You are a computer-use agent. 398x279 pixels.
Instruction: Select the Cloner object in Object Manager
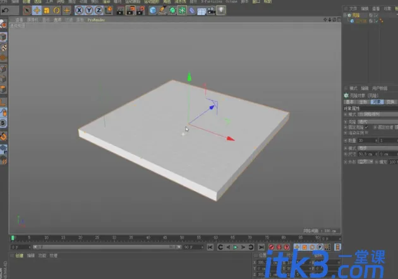[x=356, y=16]
